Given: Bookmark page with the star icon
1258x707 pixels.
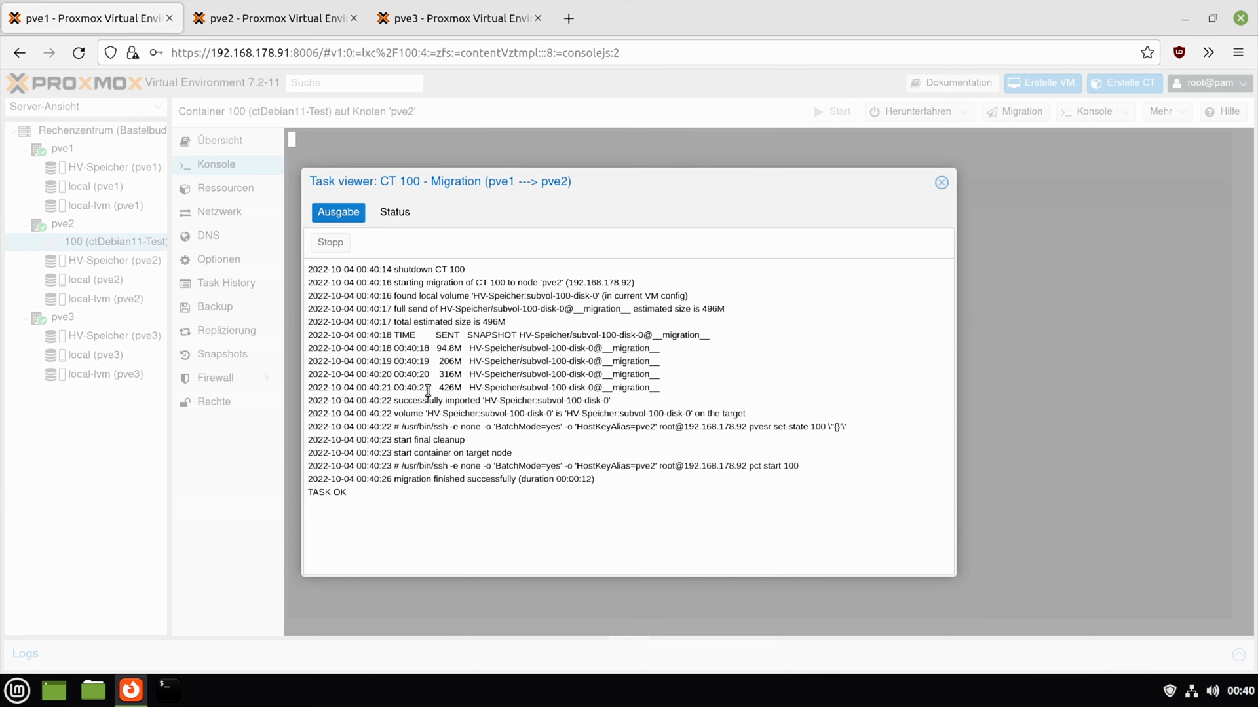Looking at the screenshot, I should click(1147, 53).
